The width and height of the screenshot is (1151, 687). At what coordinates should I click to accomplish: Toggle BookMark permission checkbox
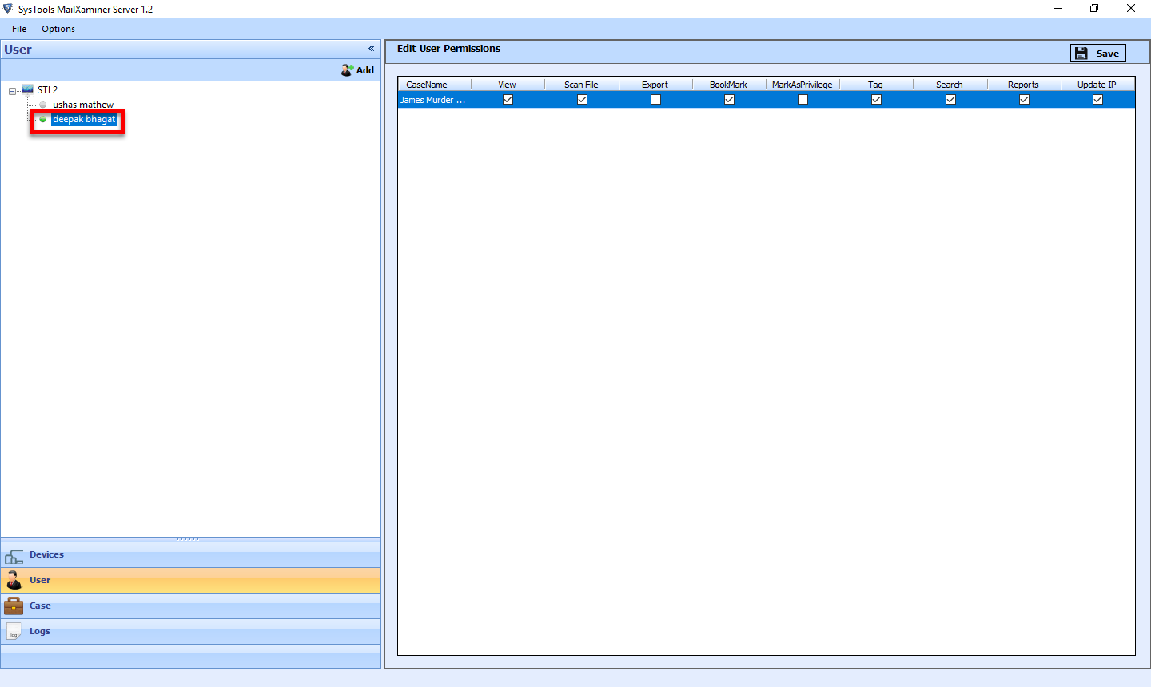[x=729, y=100]
